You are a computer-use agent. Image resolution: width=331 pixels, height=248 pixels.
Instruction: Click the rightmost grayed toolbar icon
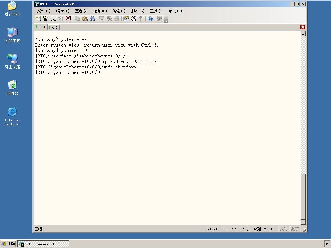(160, 19)
